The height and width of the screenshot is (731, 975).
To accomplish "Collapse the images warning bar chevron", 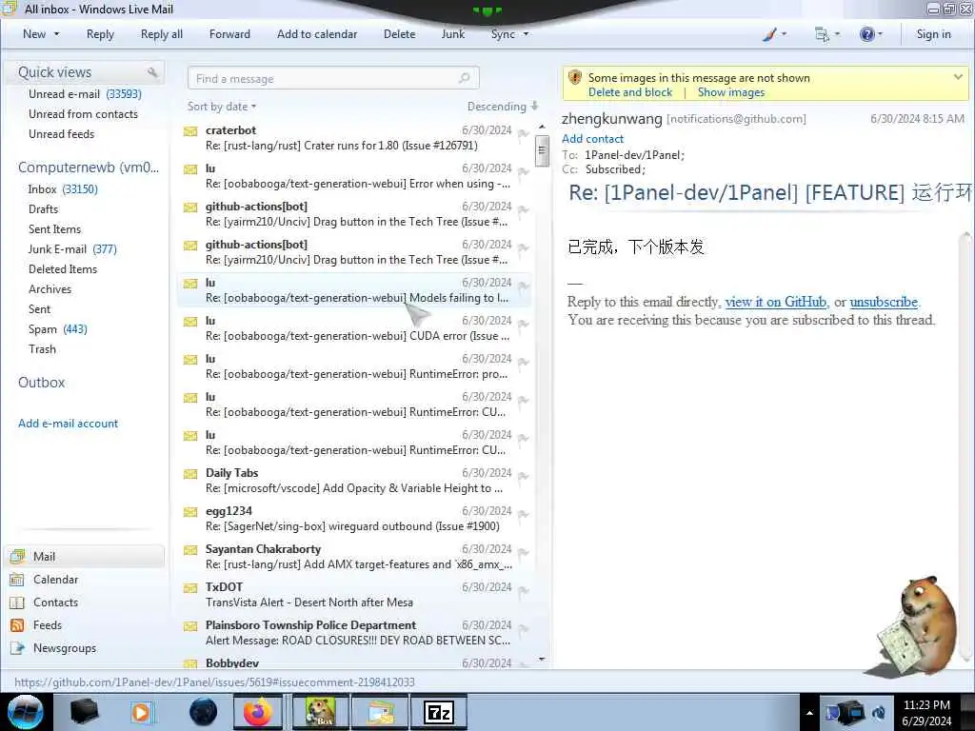I will [x=958, y=77].
